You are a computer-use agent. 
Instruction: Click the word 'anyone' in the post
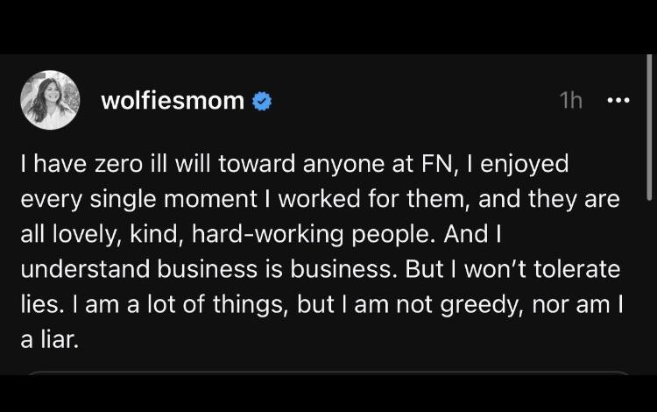pos(343,165)
